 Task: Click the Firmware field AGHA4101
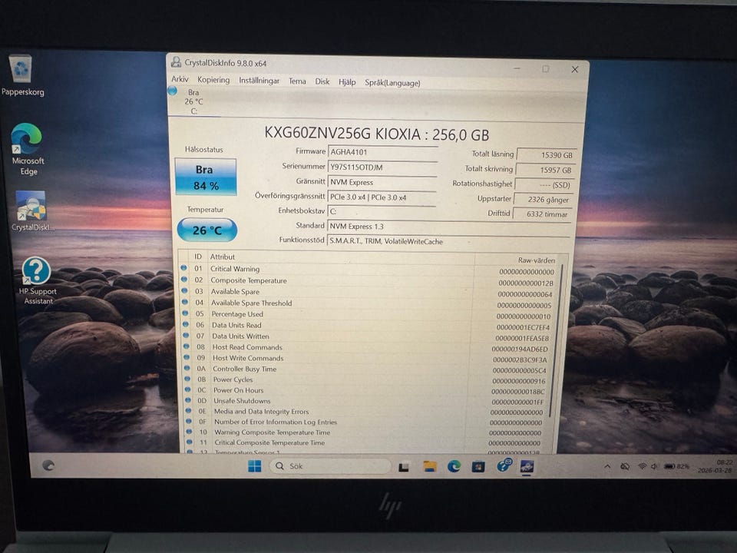pyautogui.click(x=382, y=152)
